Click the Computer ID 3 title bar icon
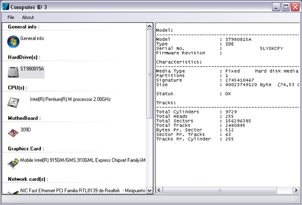The image size is (302, 205). coord(5,7)
